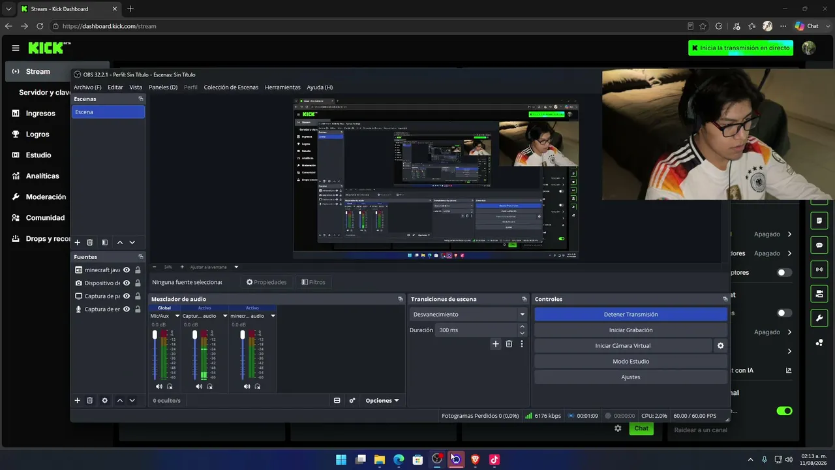Open minecraft audio channel dropdown arrow
835x470 pixels.
point(273,316)
